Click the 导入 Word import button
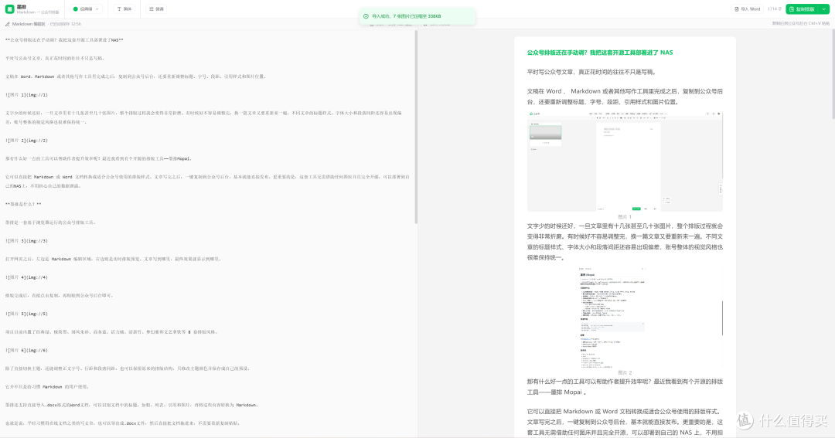 point(747,9)
